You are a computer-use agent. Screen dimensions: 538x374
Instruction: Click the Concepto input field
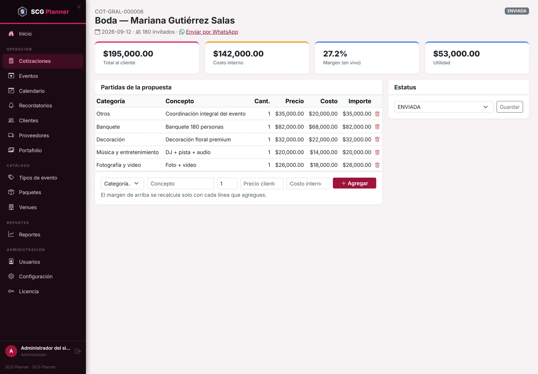tap(181, 183)
